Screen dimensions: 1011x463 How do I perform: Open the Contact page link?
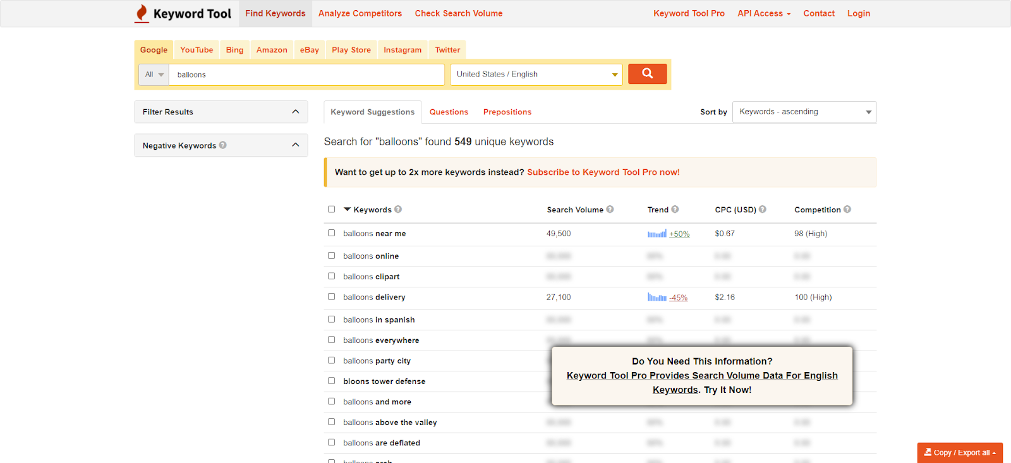(819, 13)
